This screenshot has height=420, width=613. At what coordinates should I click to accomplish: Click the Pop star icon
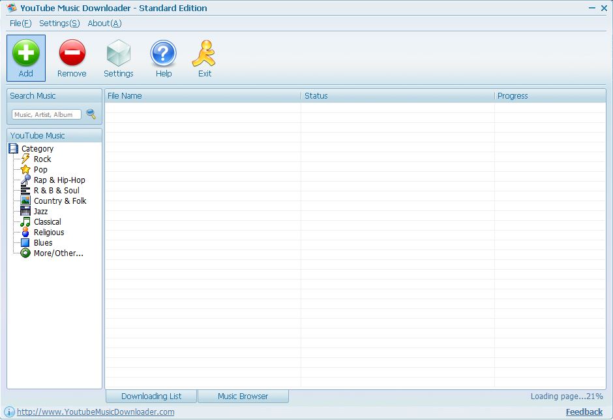(25, 169)
